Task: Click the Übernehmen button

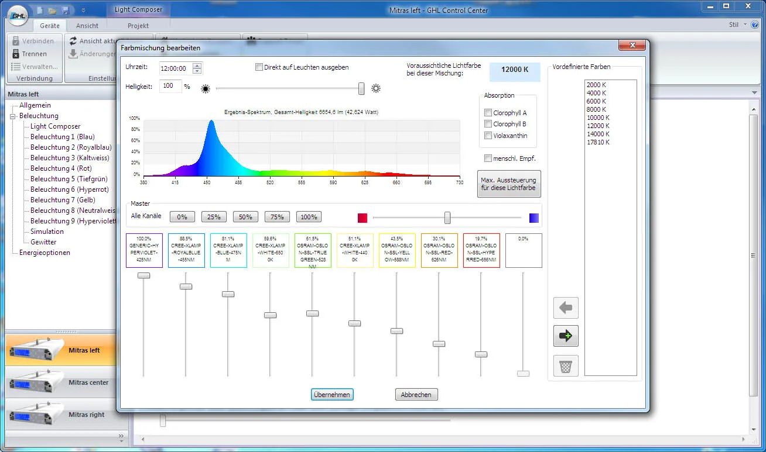Action: click(x=332, y=395)
